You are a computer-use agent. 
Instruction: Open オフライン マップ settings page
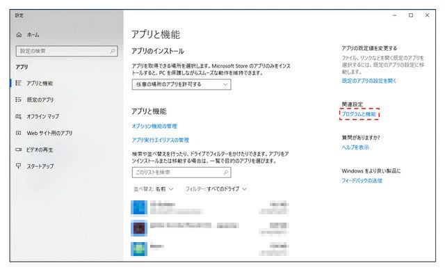(x=43, y=116)
